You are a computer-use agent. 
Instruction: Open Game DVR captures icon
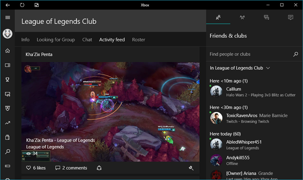pos(7,94)
